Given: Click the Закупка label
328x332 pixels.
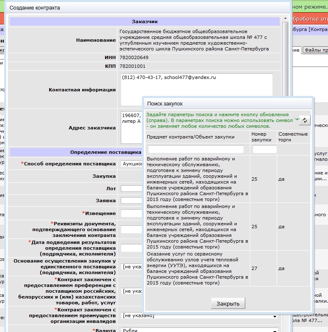Looking at the screenshot, I should 104,176.
